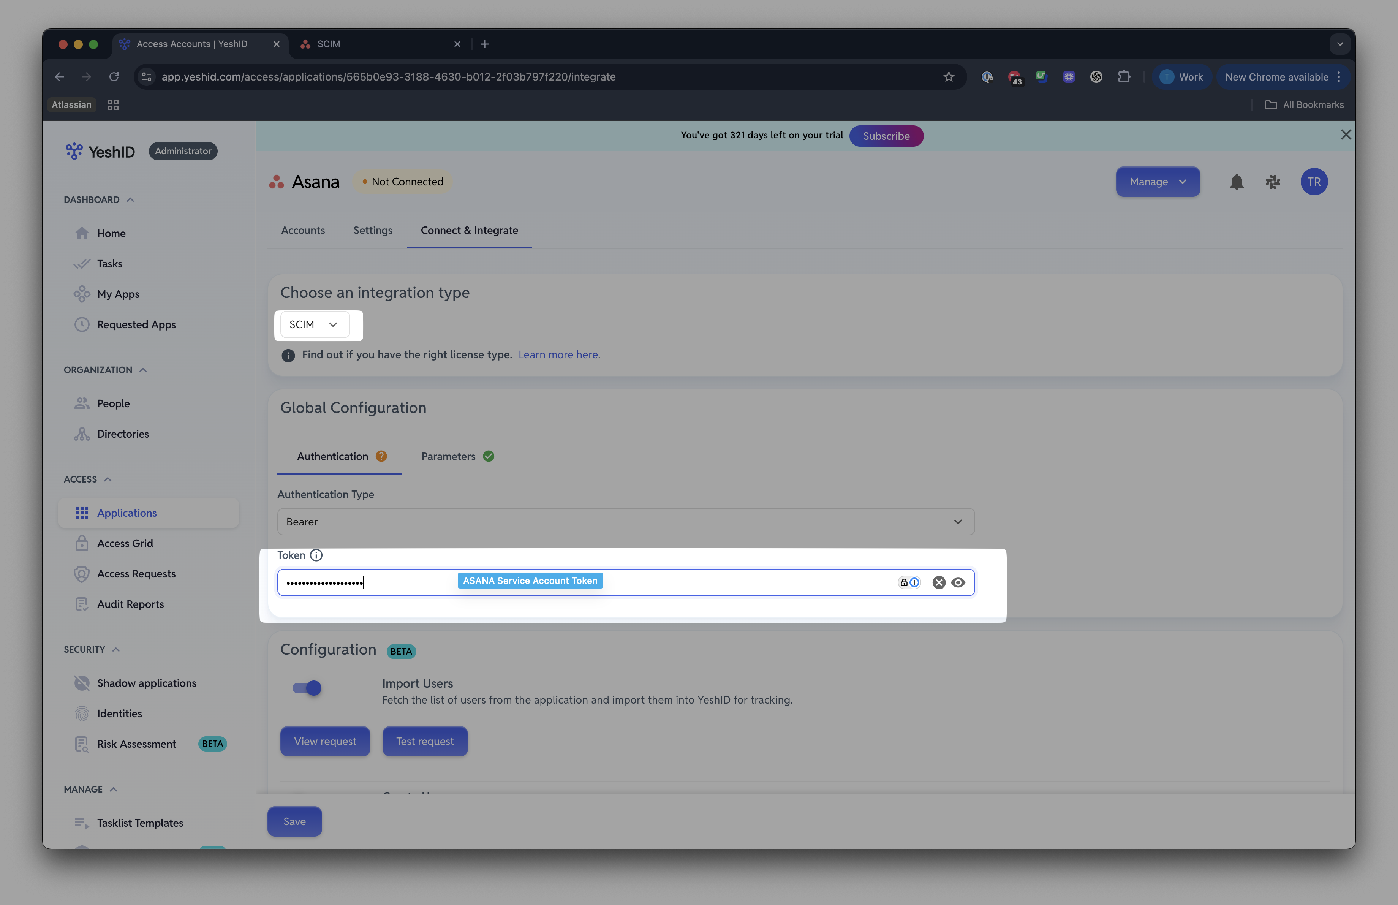Viewport: 1398px width, 905px height.
Task: Switch to the Settings tab
Action: tap(372, 230)
